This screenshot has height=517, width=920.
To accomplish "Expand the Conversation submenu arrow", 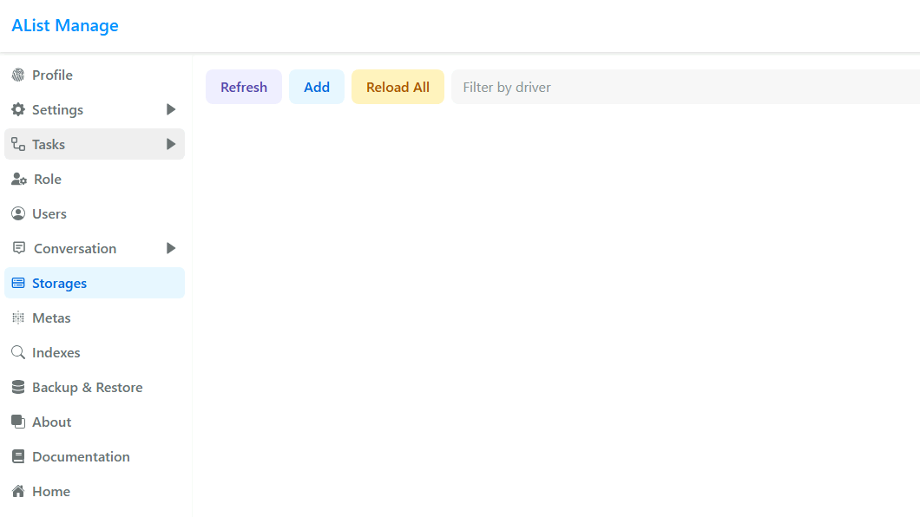I will click(171, 249).
